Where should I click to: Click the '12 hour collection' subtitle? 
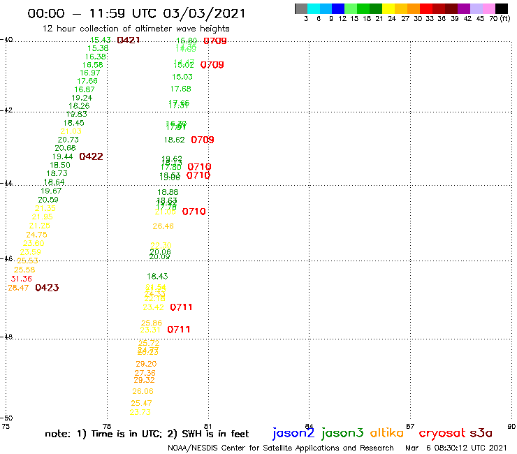136,29
